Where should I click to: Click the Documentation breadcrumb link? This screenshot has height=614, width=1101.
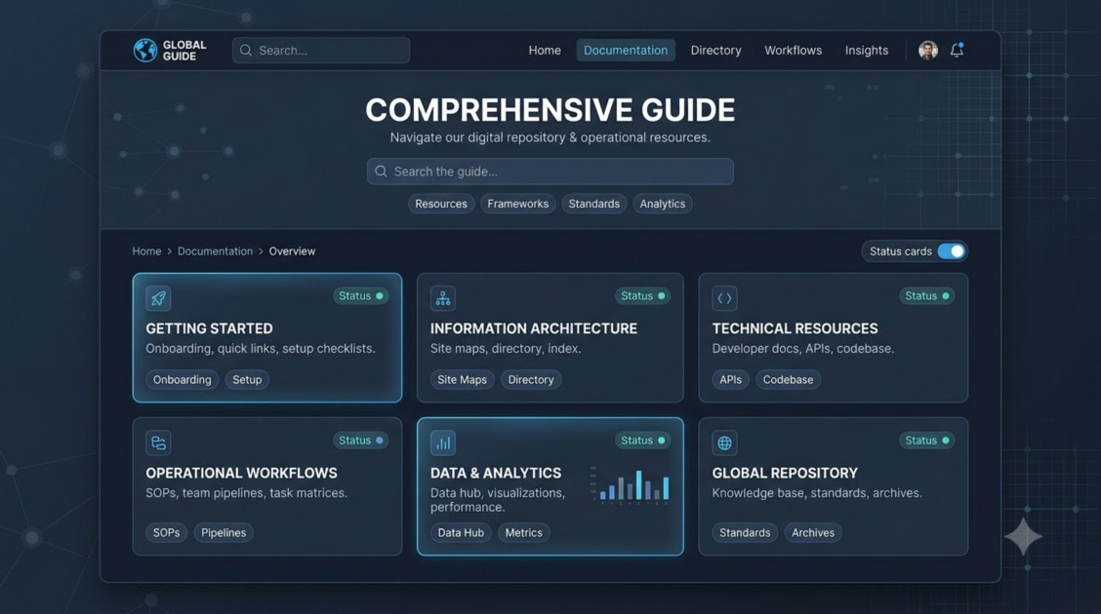(215, 251)
